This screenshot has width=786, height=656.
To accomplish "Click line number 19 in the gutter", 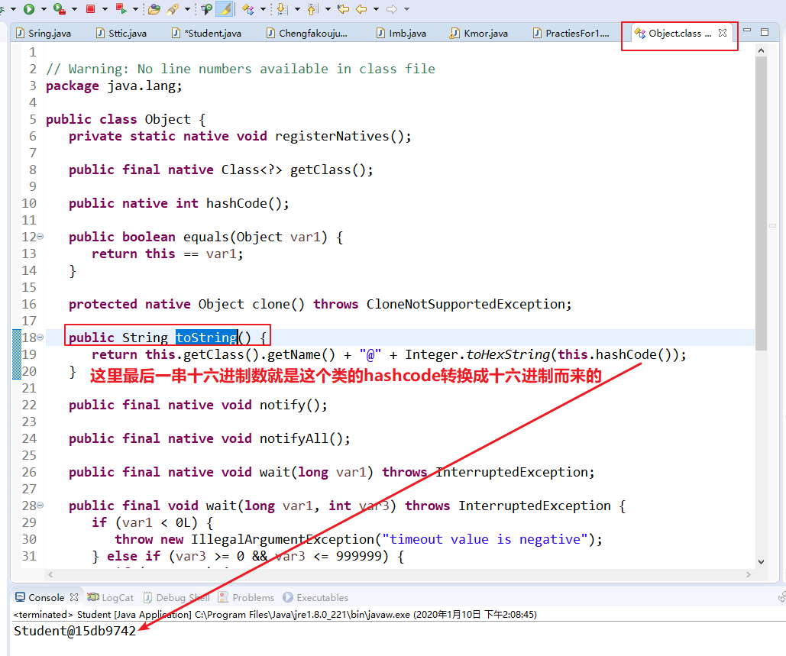I will (x=29, y=354).
